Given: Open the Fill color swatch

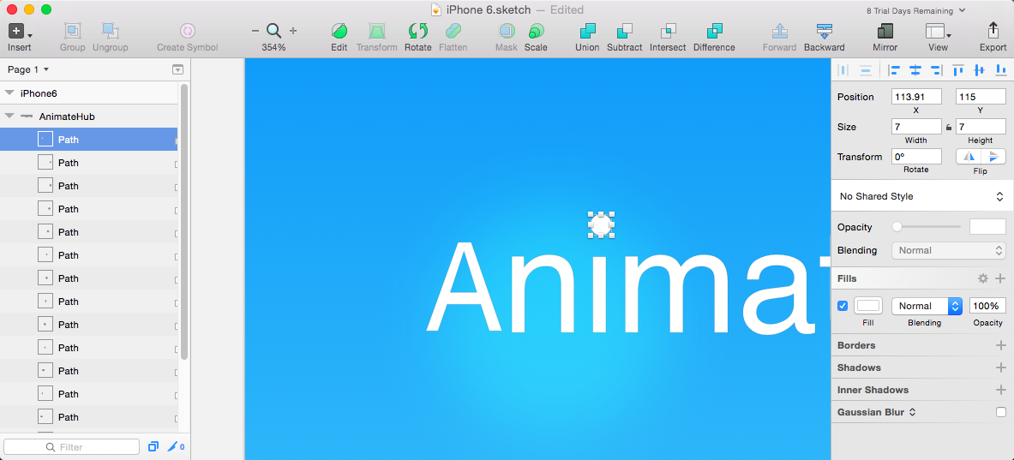Looking at the screenshot, I should click(867, 306).
